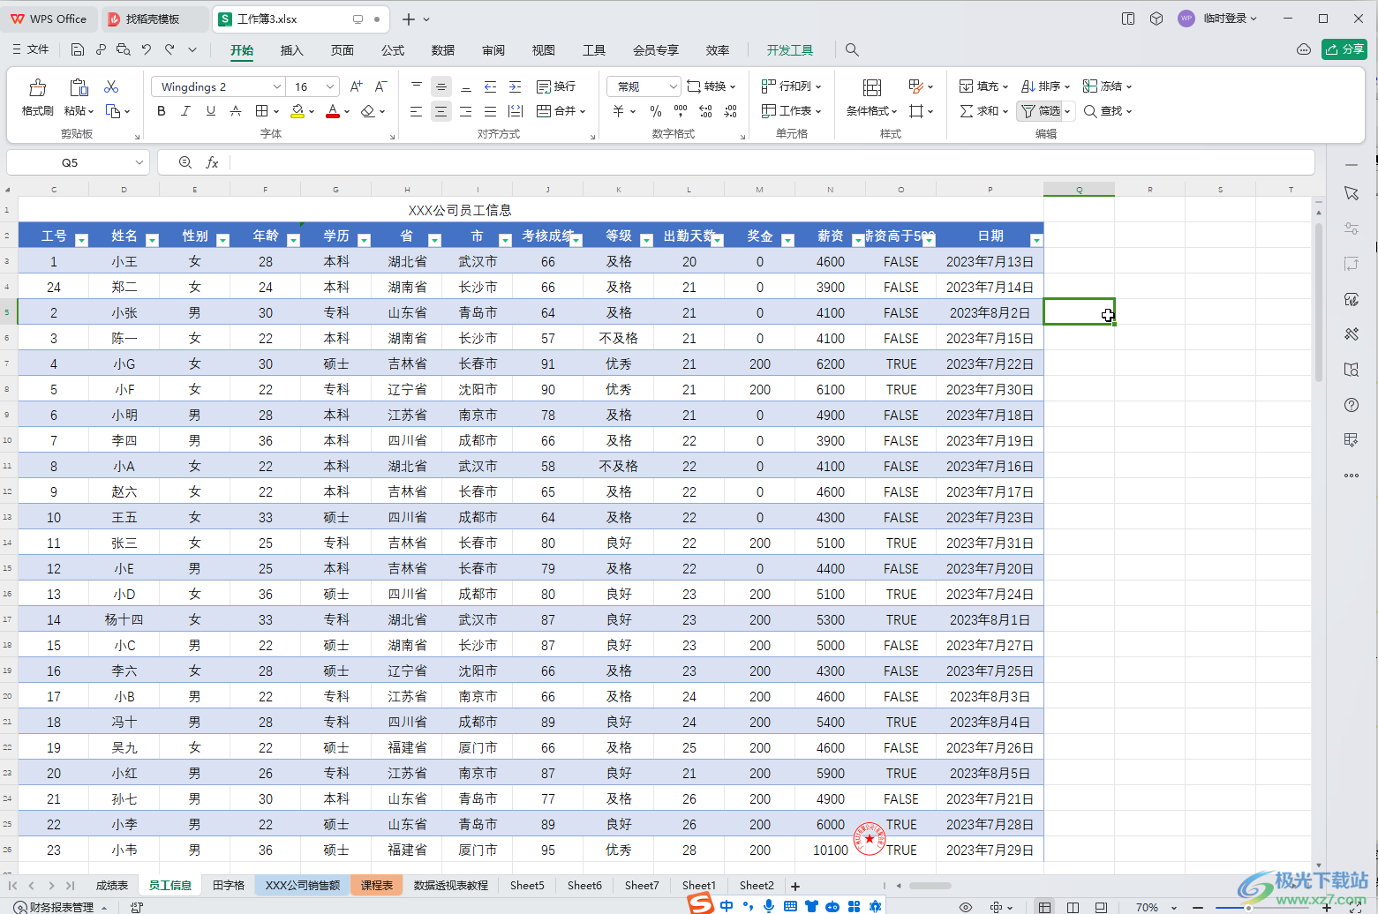Click the increase indent icon

[x=516, y=86]
